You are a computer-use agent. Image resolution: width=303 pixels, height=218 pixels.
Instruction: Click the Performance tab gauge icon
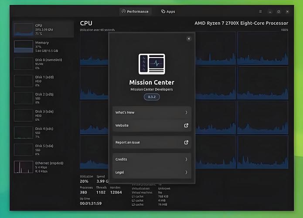tap(124, 11)
